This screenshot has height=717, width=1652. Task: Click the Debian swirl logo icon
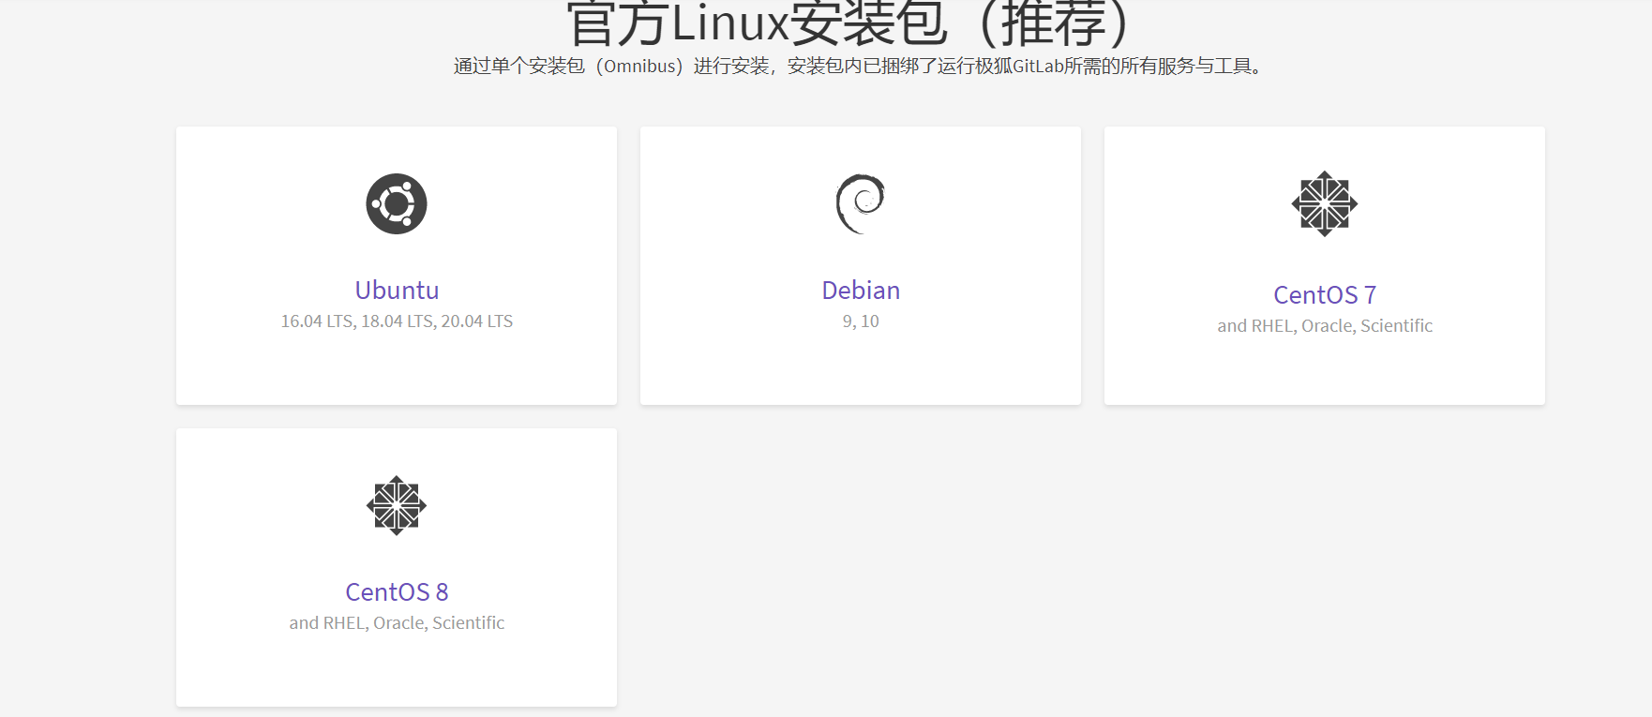click(861, 203)
